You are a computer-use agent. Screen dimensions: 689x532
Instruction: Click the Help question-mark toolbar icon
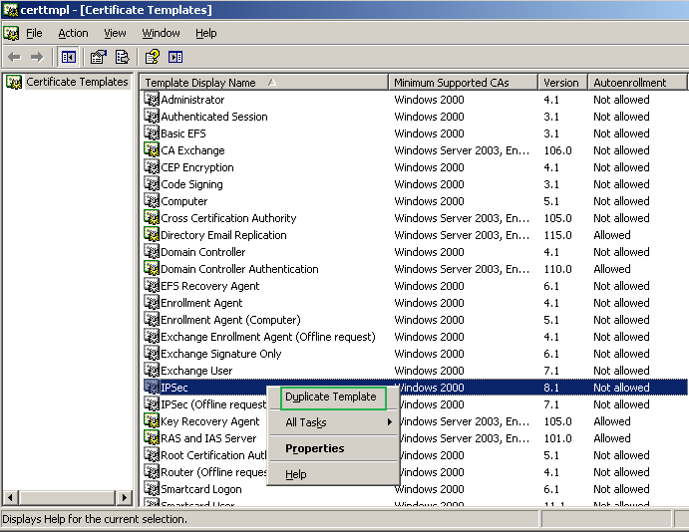[153, 57]
